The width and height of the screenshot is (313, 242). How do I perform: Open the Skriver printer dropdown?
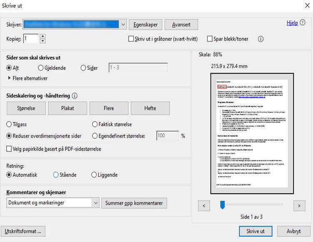point(75,25)
